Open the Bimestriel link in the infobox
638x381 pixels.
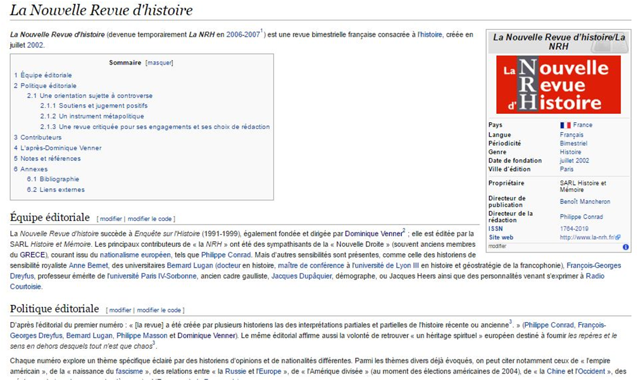573,143
